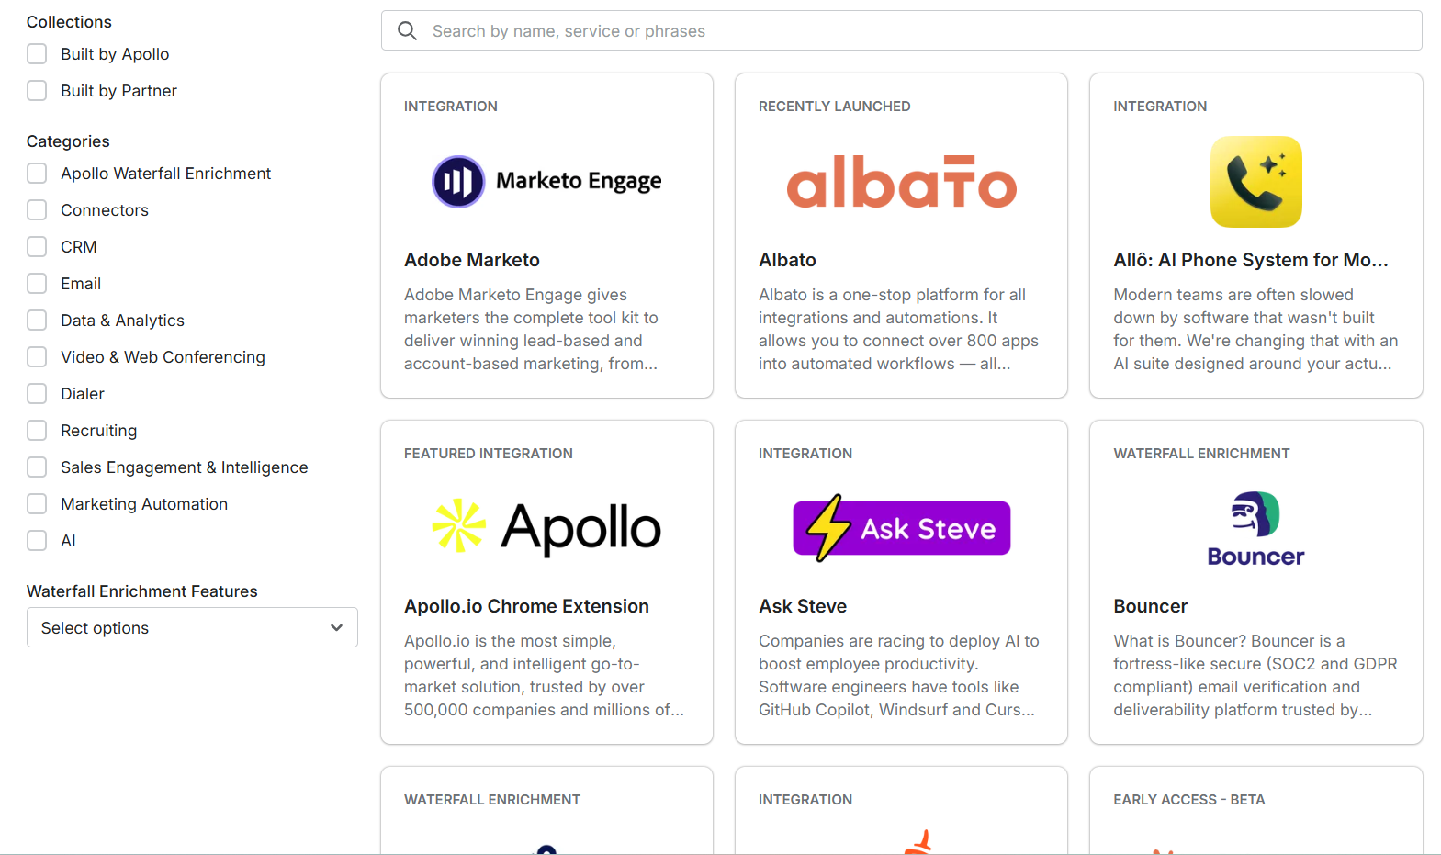Image resolution: width=1441 pixels, height=855 pixels.
Task: Click the purple Ask Steve logo
Action: tap(901, 528)
